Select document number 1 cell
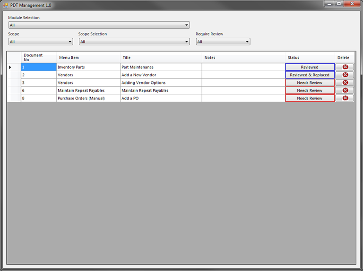This screenshot has height=271, width=363. coord(39,67)
